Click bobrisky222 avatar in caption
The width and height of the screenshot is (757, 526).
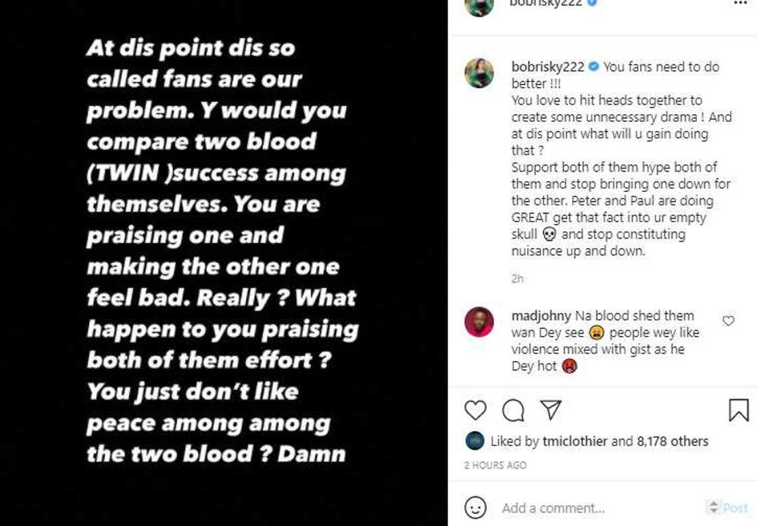coord(479,73)
